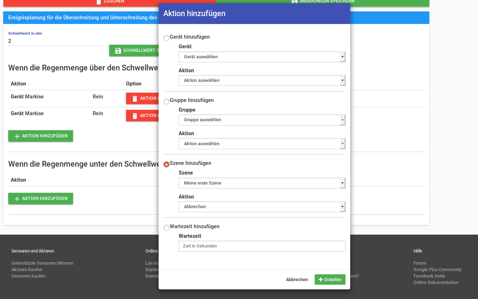Open the 'Meine erste Szene' dropdown

click(x=262, y=183)
